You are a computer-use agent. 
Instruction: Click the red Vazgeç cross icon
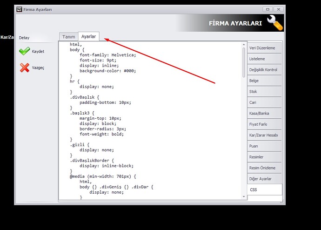point(25,68)
